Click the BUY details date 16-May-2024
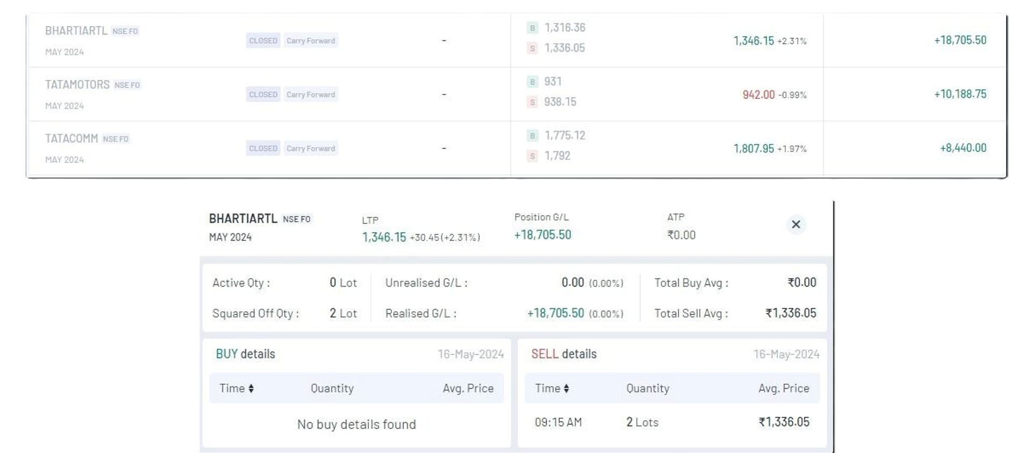Screen dimensions: 1032x453 click(x=470, y=354)
